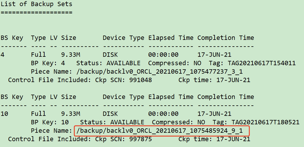Click Ckp SCN value 991048
Image resolution: width=304 pixels, height=147 pixels.
click(141, 80)
